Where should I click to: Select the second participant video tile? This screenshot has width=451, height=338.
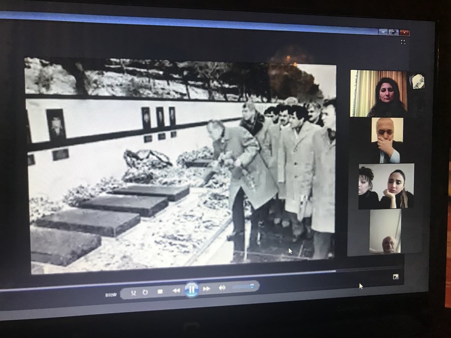387,141
